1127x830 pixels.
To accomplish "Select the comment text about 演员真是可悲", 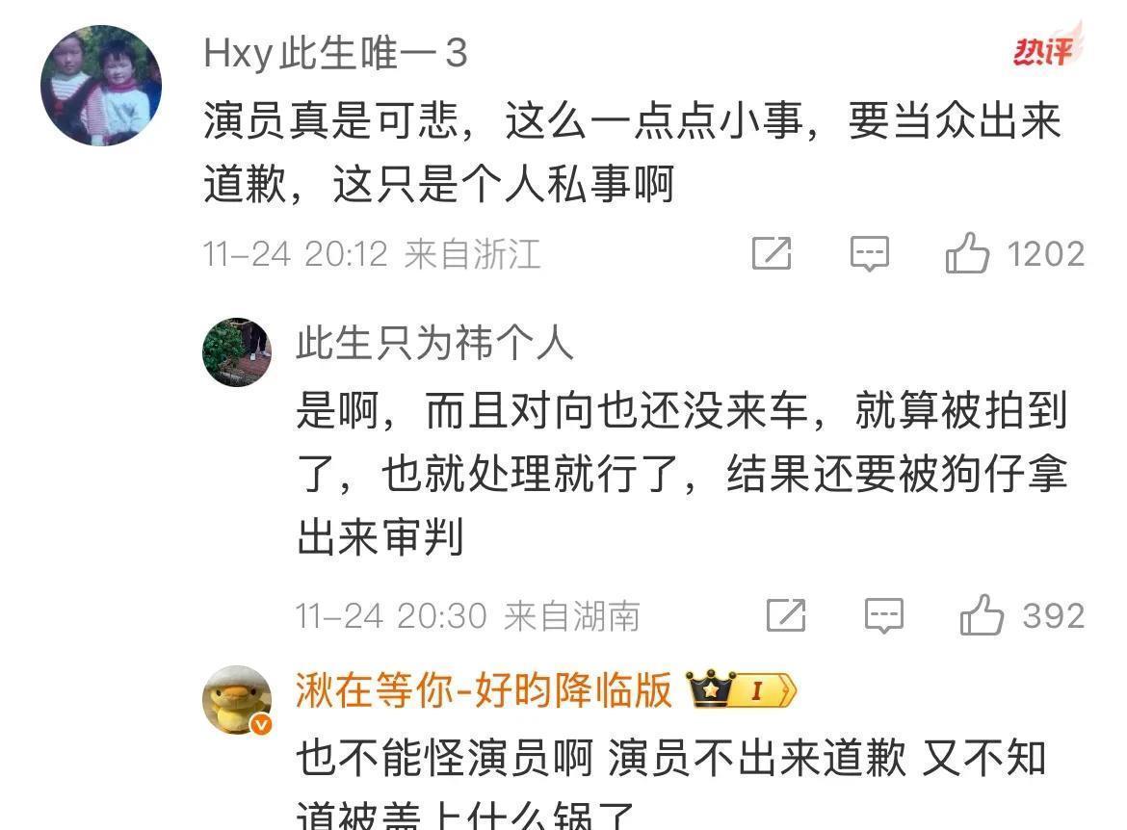I will coord(633,151).
